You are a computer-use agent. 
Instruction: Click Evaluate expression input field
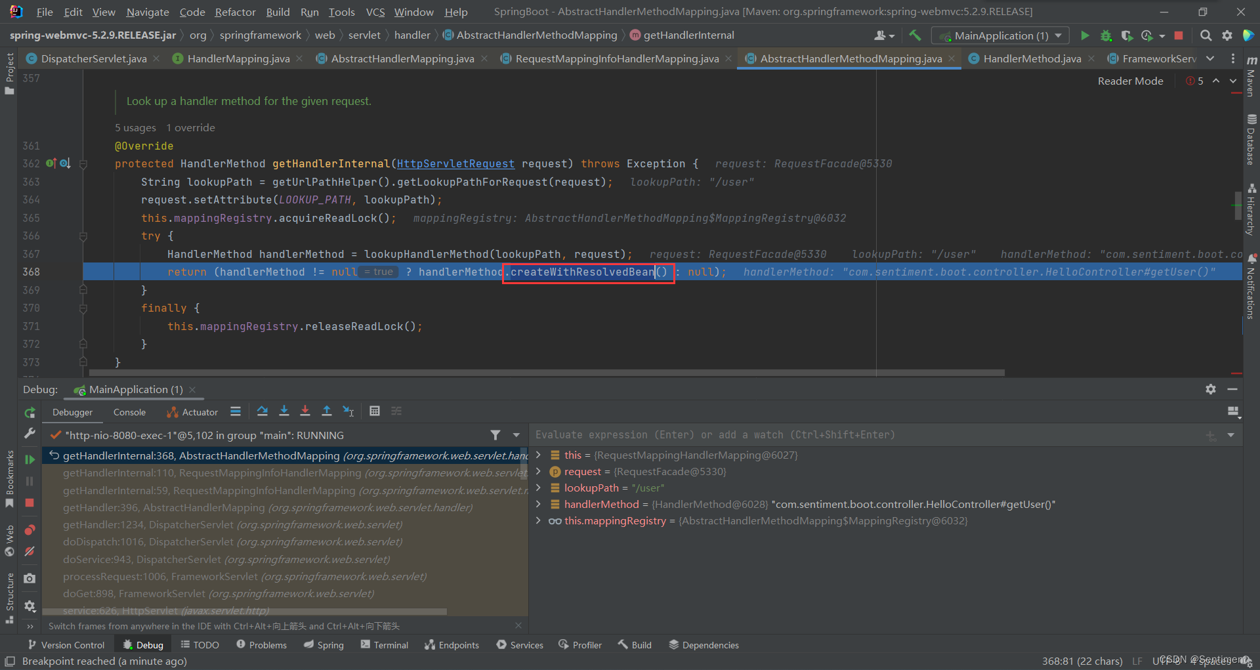coord(866,434)
